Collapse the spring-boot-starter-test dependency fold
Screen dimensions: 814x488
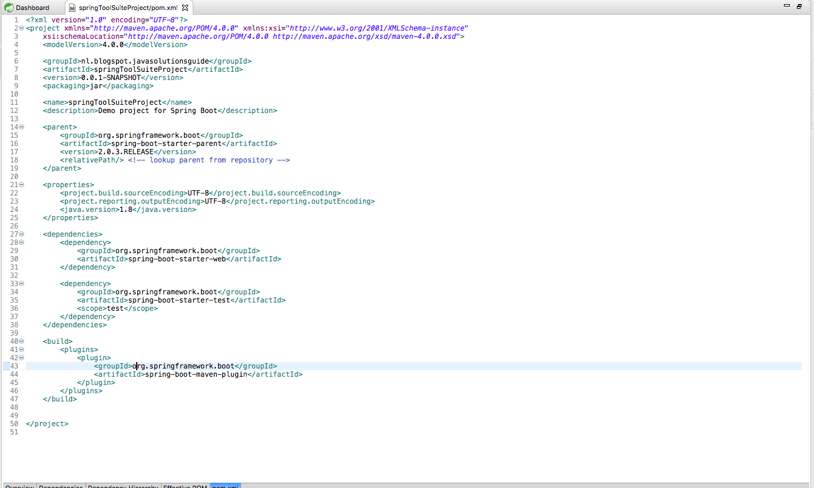tap(22, 284)
